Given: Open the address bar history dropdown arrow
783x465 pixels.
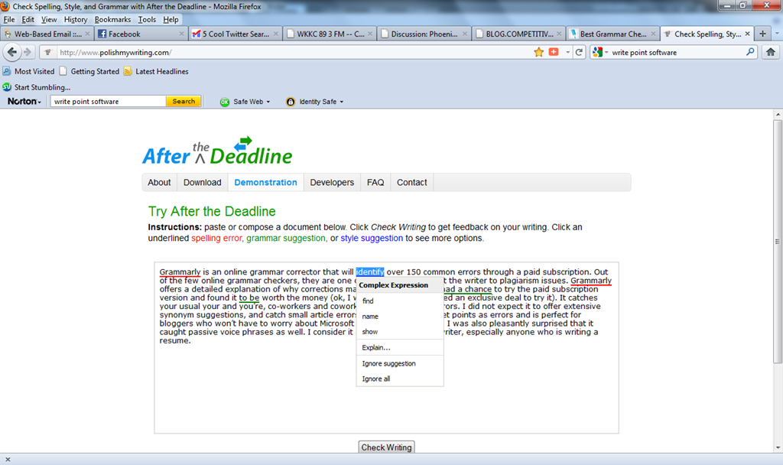Looking at the screenshot, I should coord(567,52).
